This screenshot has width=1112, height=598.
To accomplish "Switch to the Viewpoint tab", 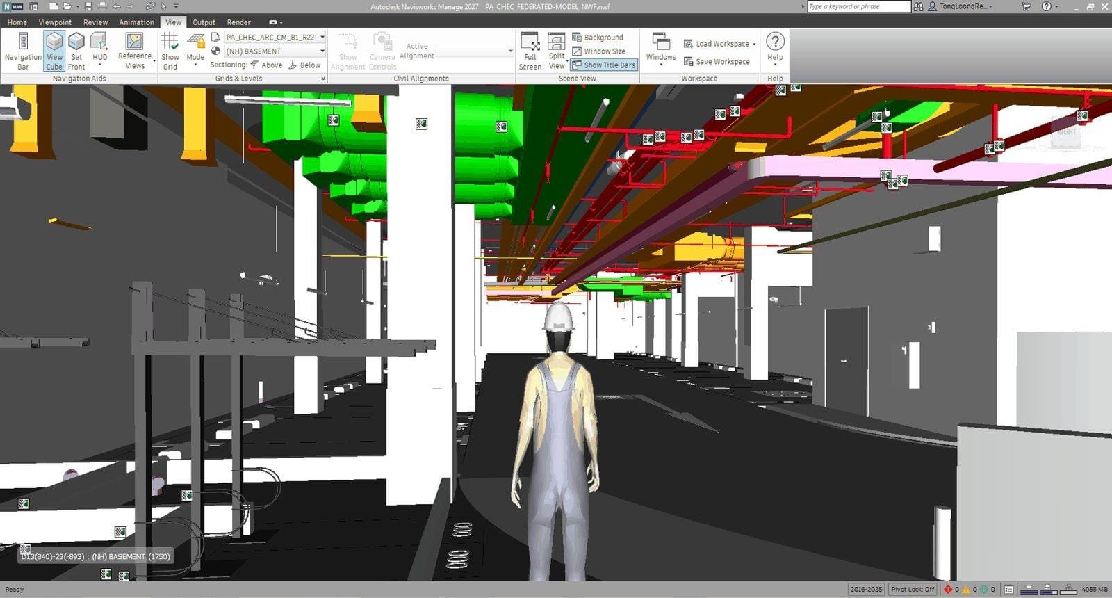I will [55, 22].
